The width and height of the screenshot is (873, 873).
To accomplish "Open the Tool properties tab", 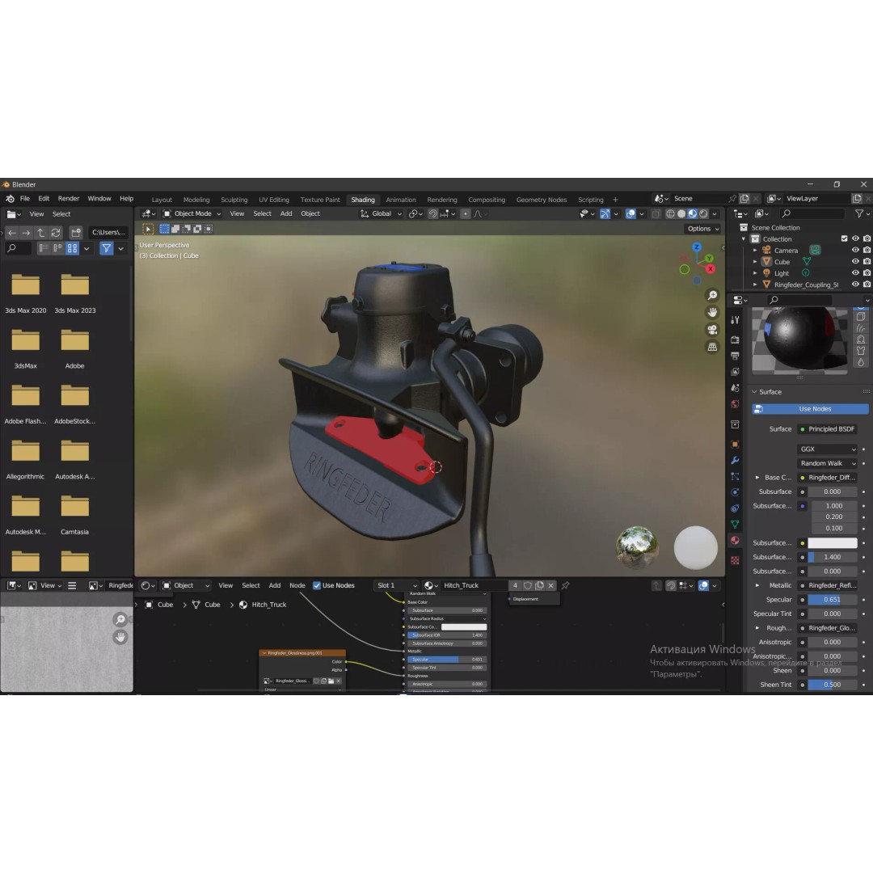I will tap(735, 319).
